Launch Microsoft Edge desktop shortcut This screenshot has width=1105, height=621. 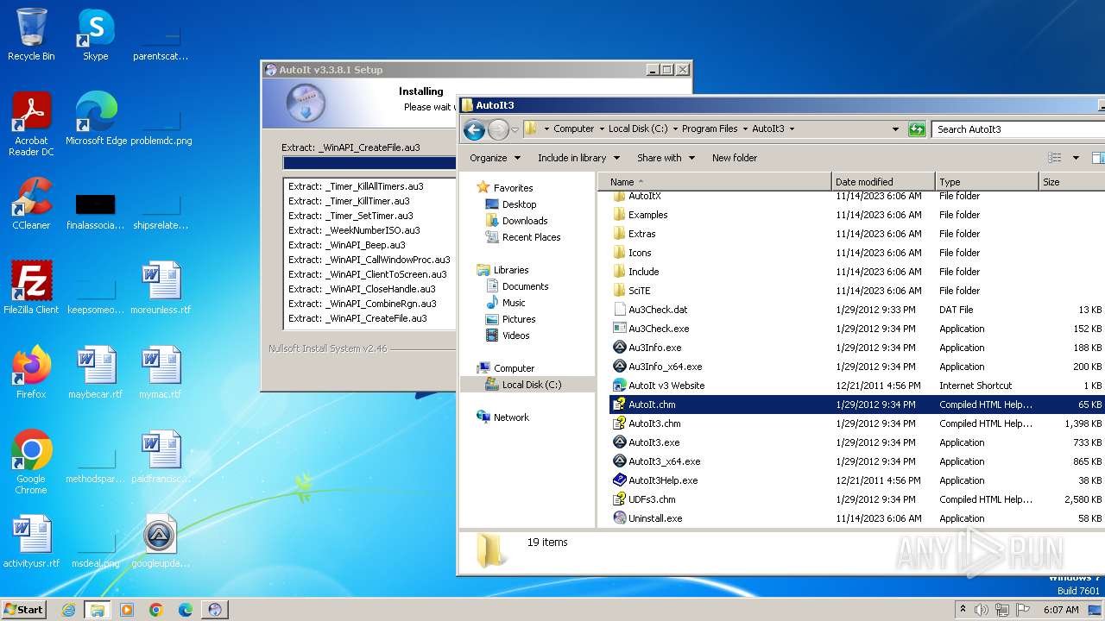pyautogui.click(x=96, y=119)
